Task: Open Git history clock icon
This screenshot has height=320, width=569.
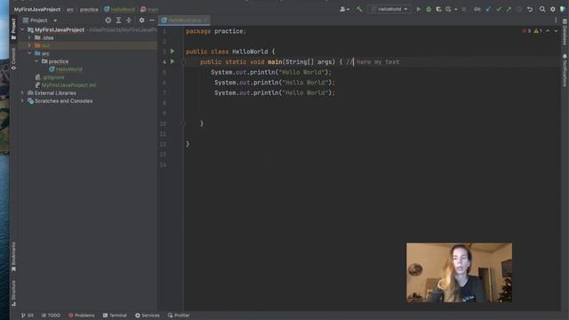Action: (519, 9)
